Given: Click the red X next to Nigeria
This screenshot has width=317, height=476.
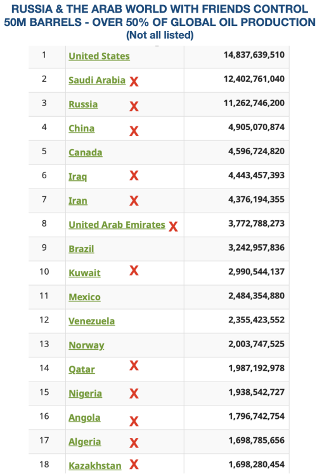Looking at the screenshot, I should pyautogui.click(x=134, y=393).
